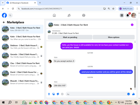The image size is (140, 105).
Task: Open Chrome three-dot menu
Action: (137, 9)
